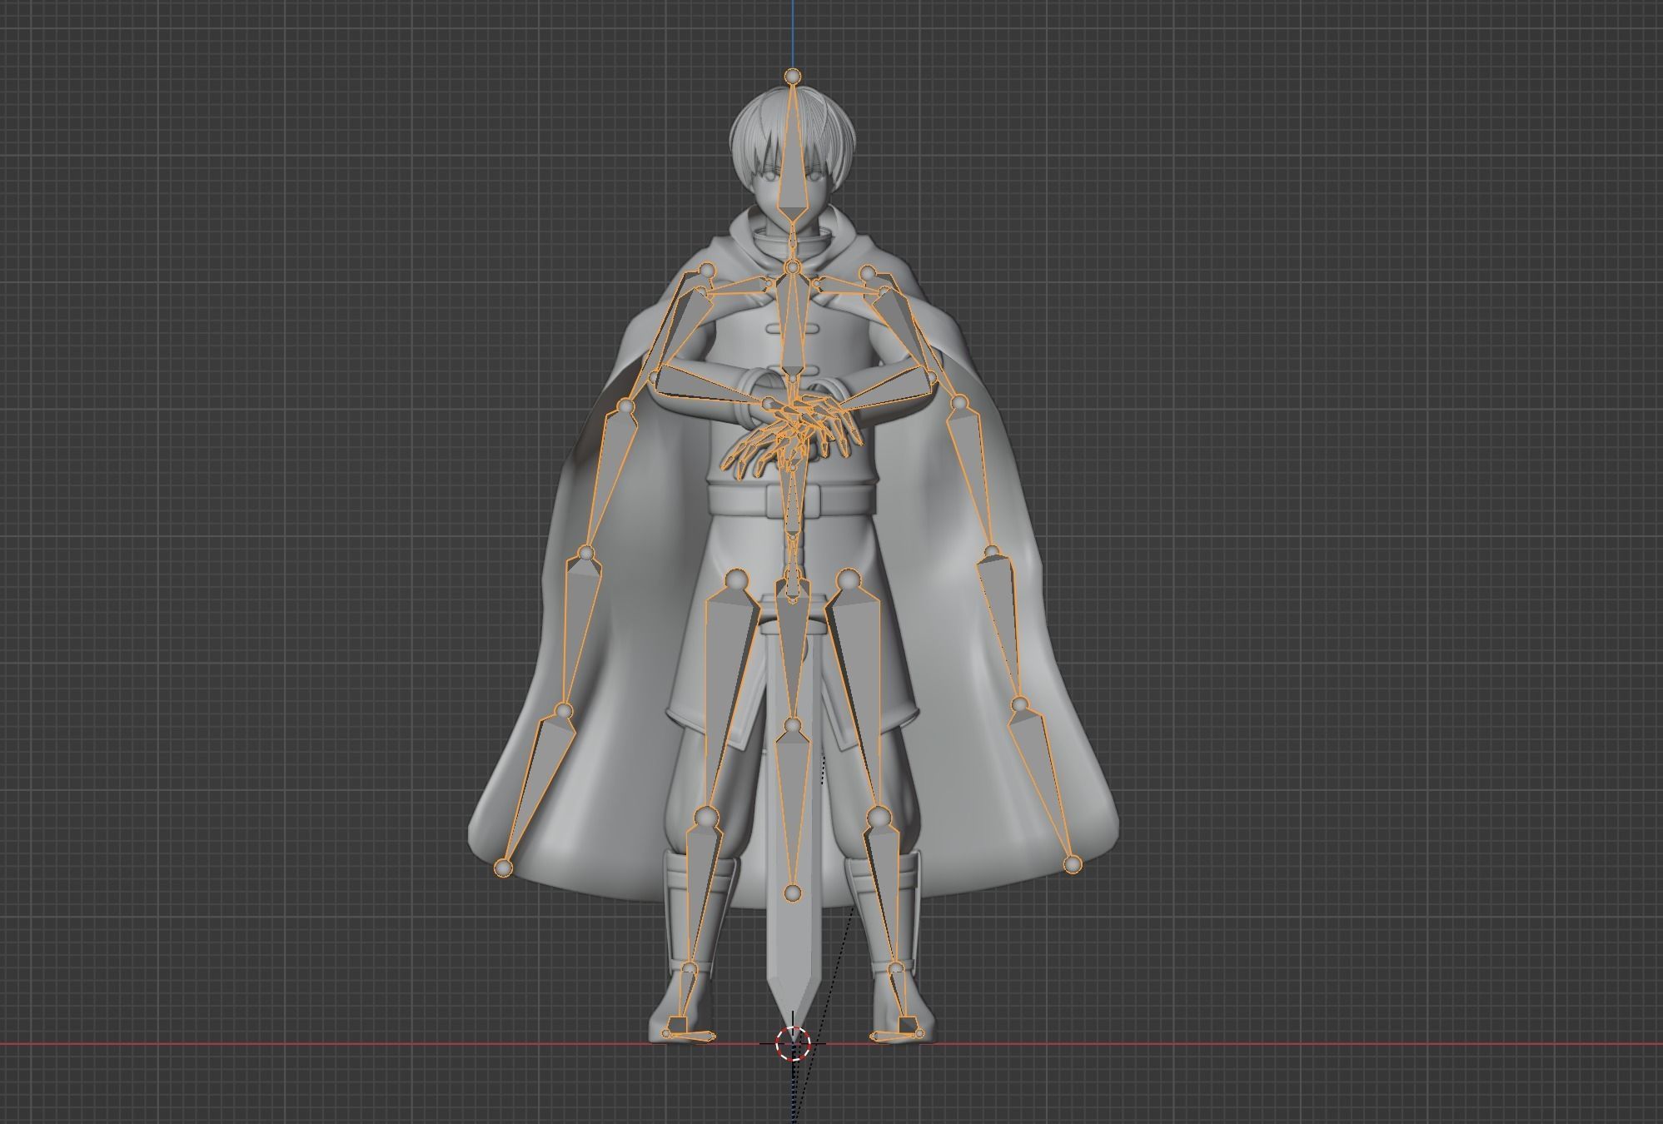
Task: Select the chest spine bone below the neck
Action: [793, 325]
